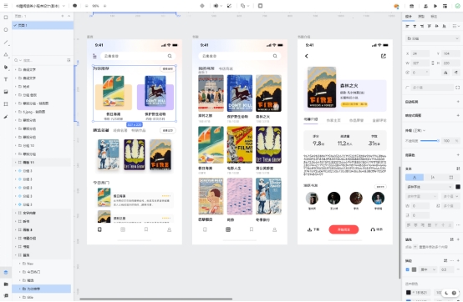The height and width of the screenshot is (302, 463).
Task: Open more text options ellipsis
Action: [x=458, y=224]
